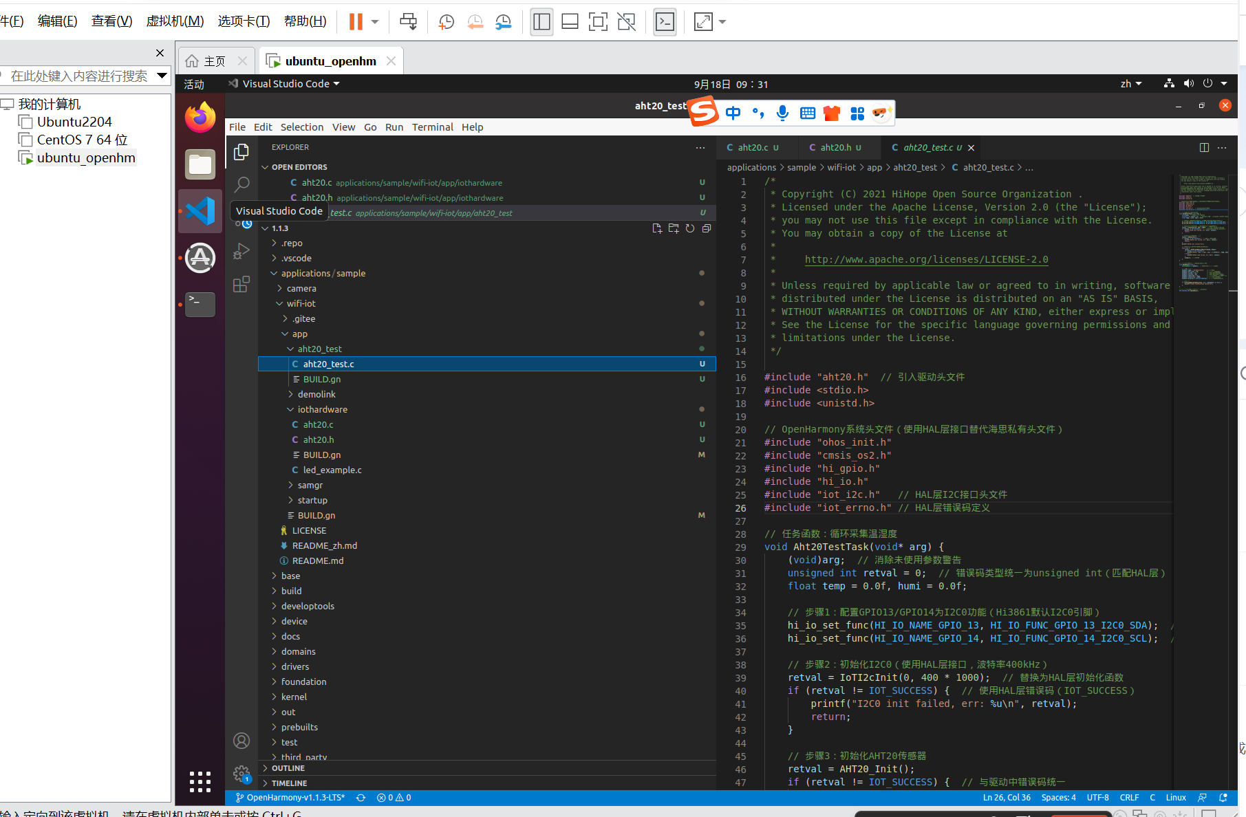
Task: Open the Search view in activity bar
Action: point(241,184)
